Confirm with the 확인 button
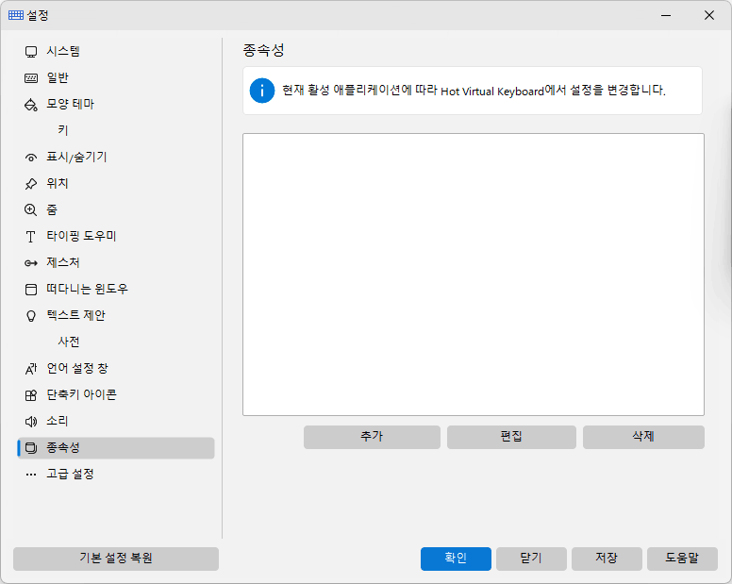 click(456, 559)
